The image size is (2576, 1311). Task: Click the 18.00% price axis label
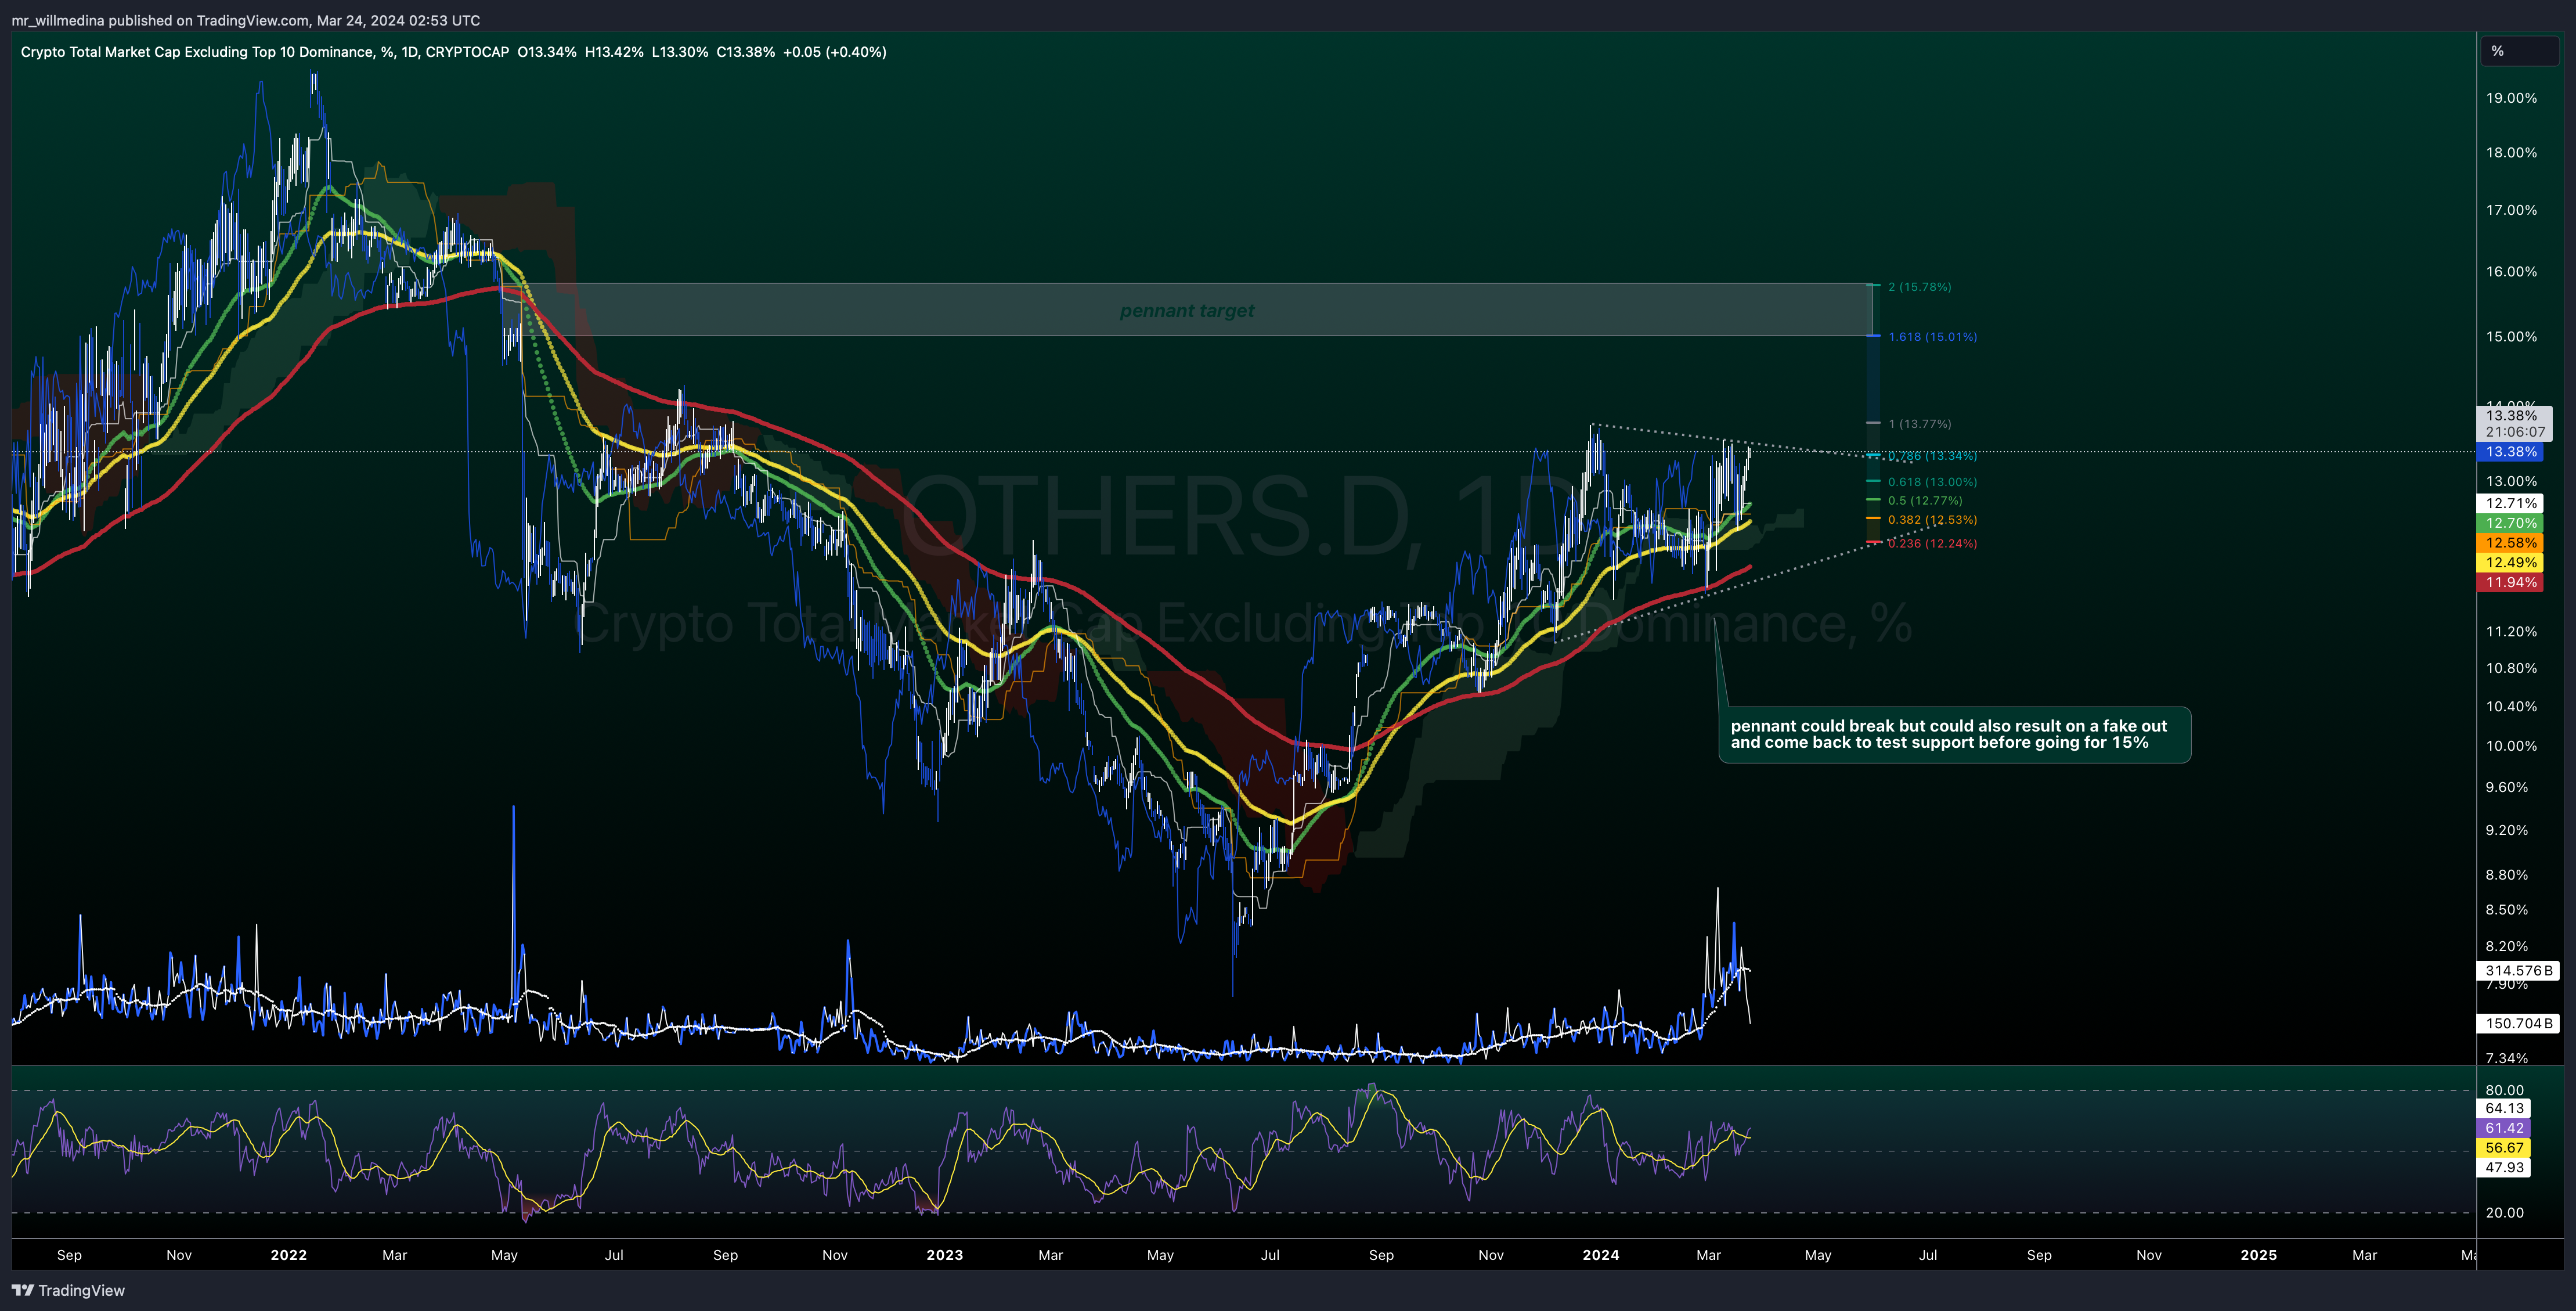[2511, 153]
